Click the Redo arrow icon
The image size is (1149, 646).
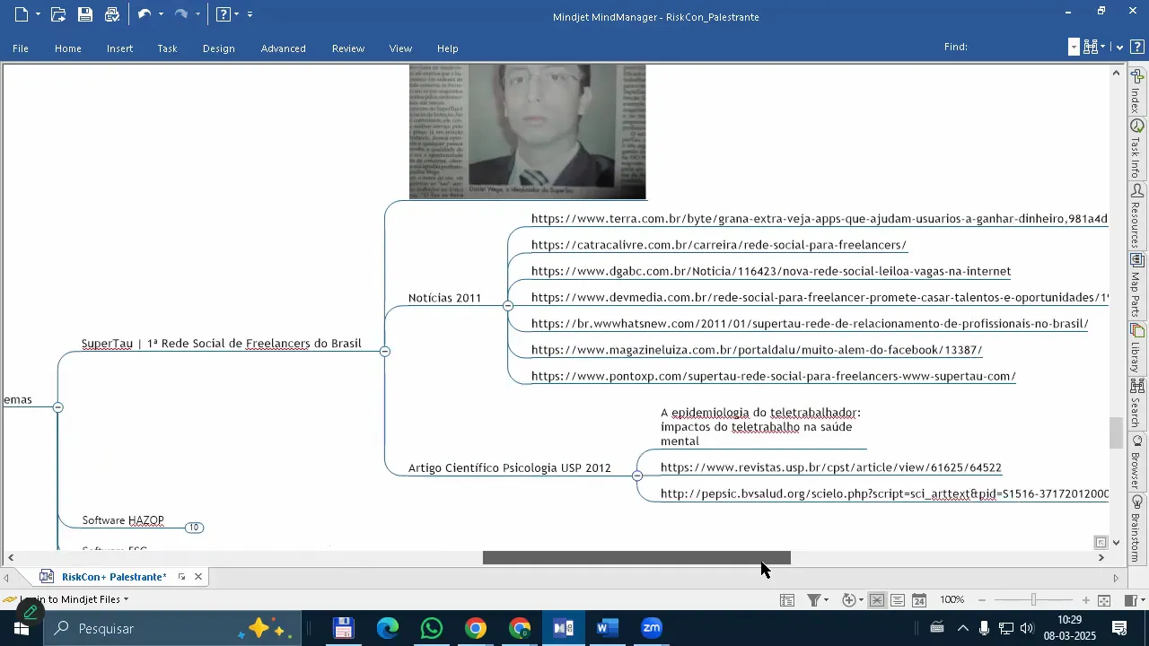tap(180, 14)
